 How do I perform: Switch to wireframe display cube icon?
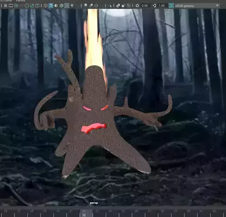click(46, 6)
